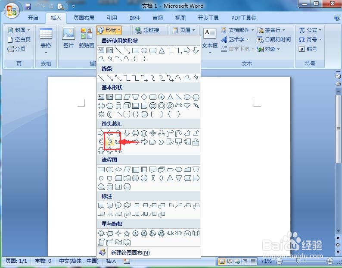Select the flowchart decision diamond shape
This screenshot has height=268, width=342.
pos(118,170)
